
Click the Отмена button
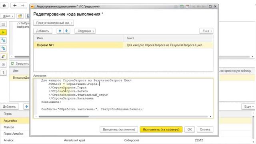(205, 130)
